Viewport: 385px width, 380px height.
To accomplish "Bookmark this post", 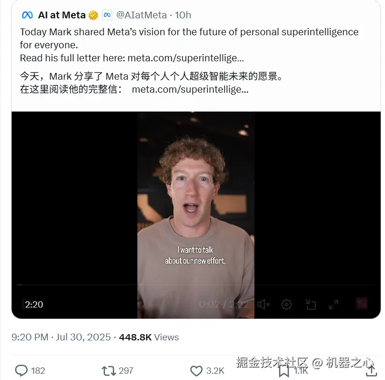I will point(283,371).
